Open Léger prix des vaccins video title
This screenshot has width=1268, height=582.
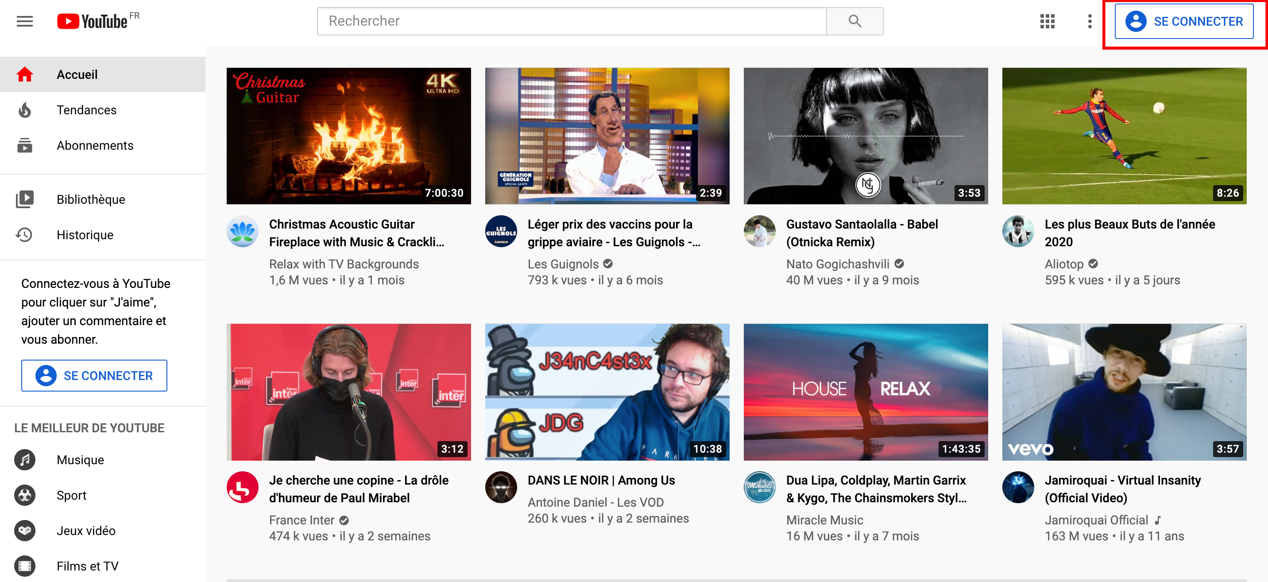[x=614, y=233]
